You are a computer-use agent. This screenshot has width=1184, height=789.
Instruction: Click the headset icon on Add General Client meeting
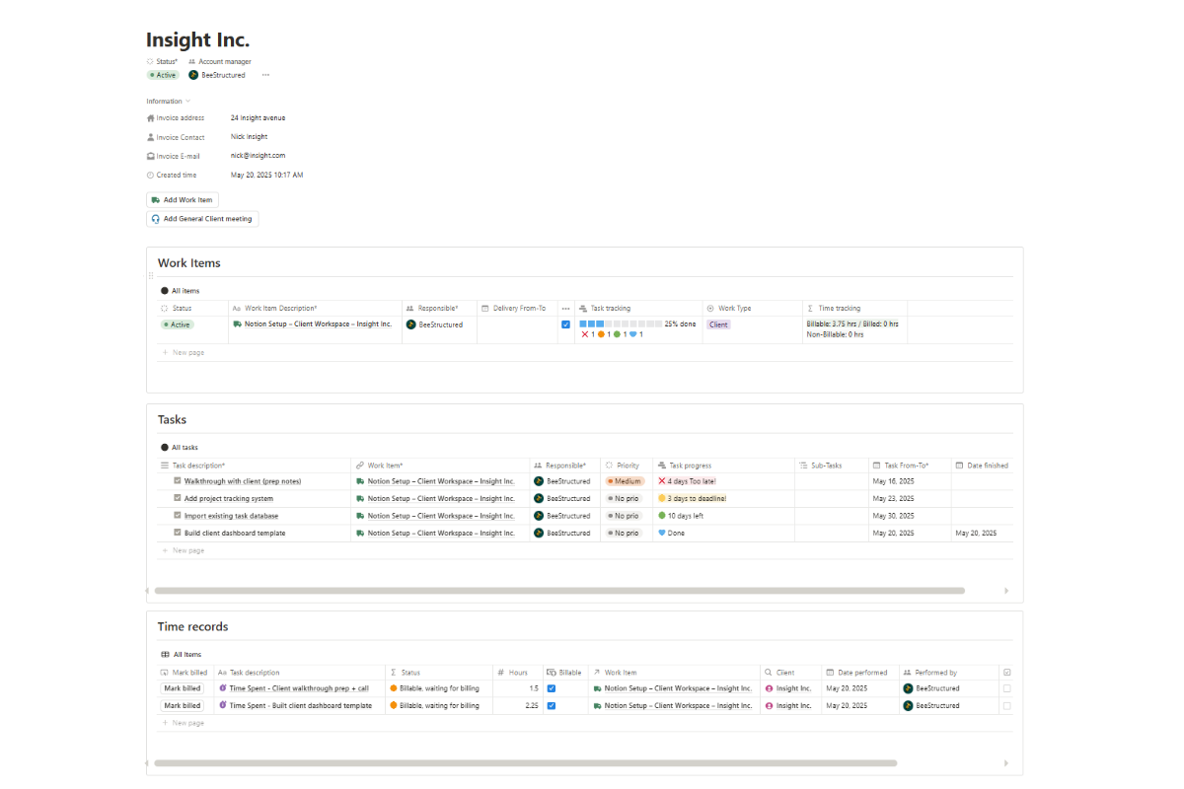coord(156,219)
